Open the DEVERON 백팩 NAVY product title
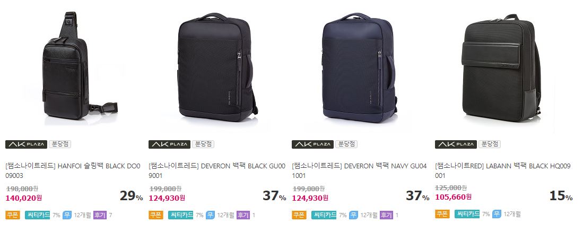583x231 pixels. click(x=360, y=171)
